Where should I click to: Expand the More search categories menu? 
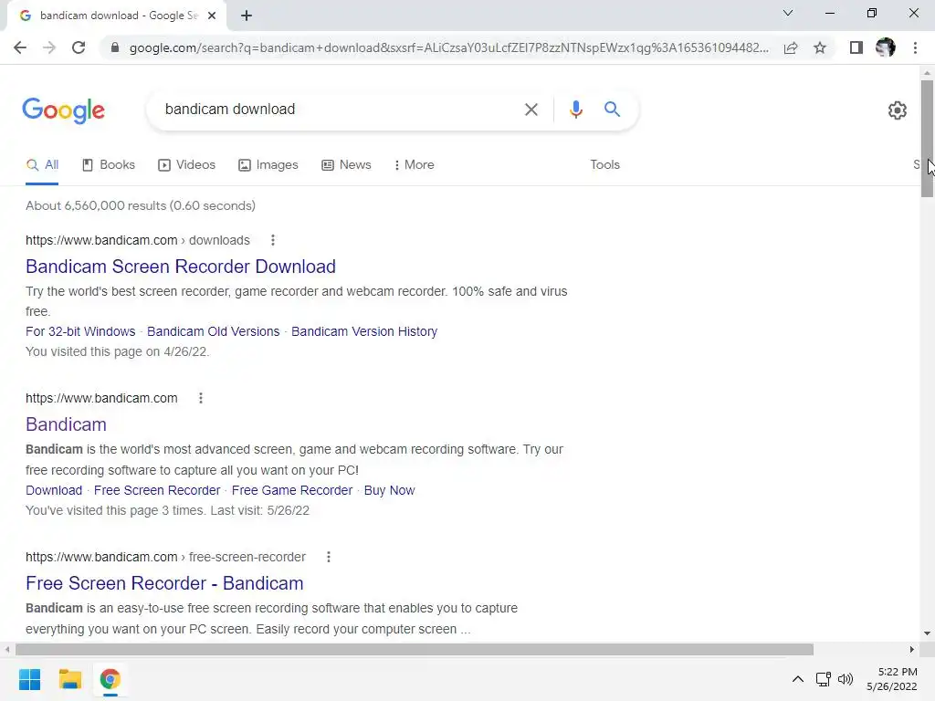(415, 165)
